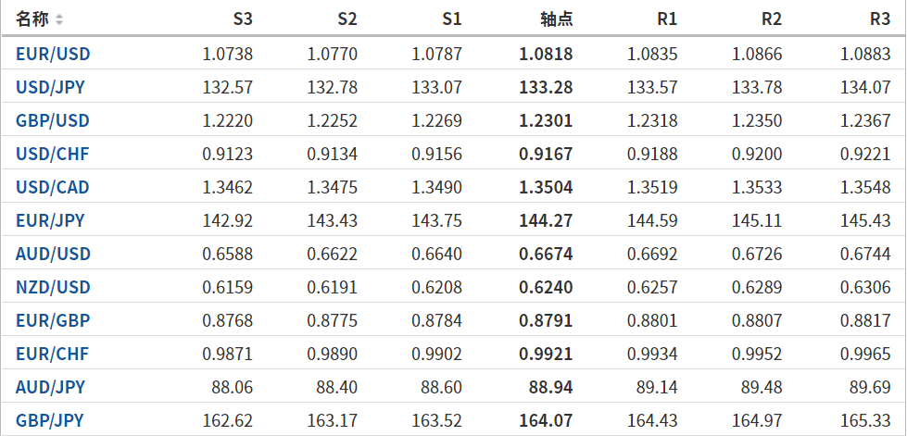Click the GBP/JPY pair link
Viewport: 907px width, 436px height.
point(50,420)
